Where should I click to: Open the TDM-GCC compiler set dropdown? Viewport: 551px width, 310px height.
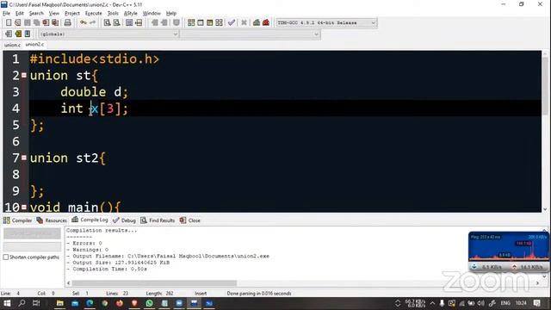326,23
